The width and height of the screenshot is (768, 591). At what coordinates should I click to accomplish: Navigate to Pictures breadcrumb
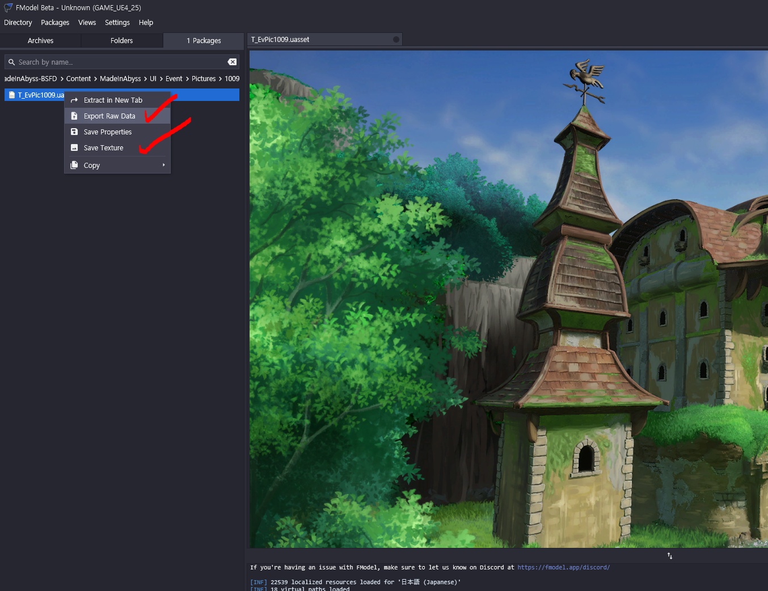click(204, 79)
